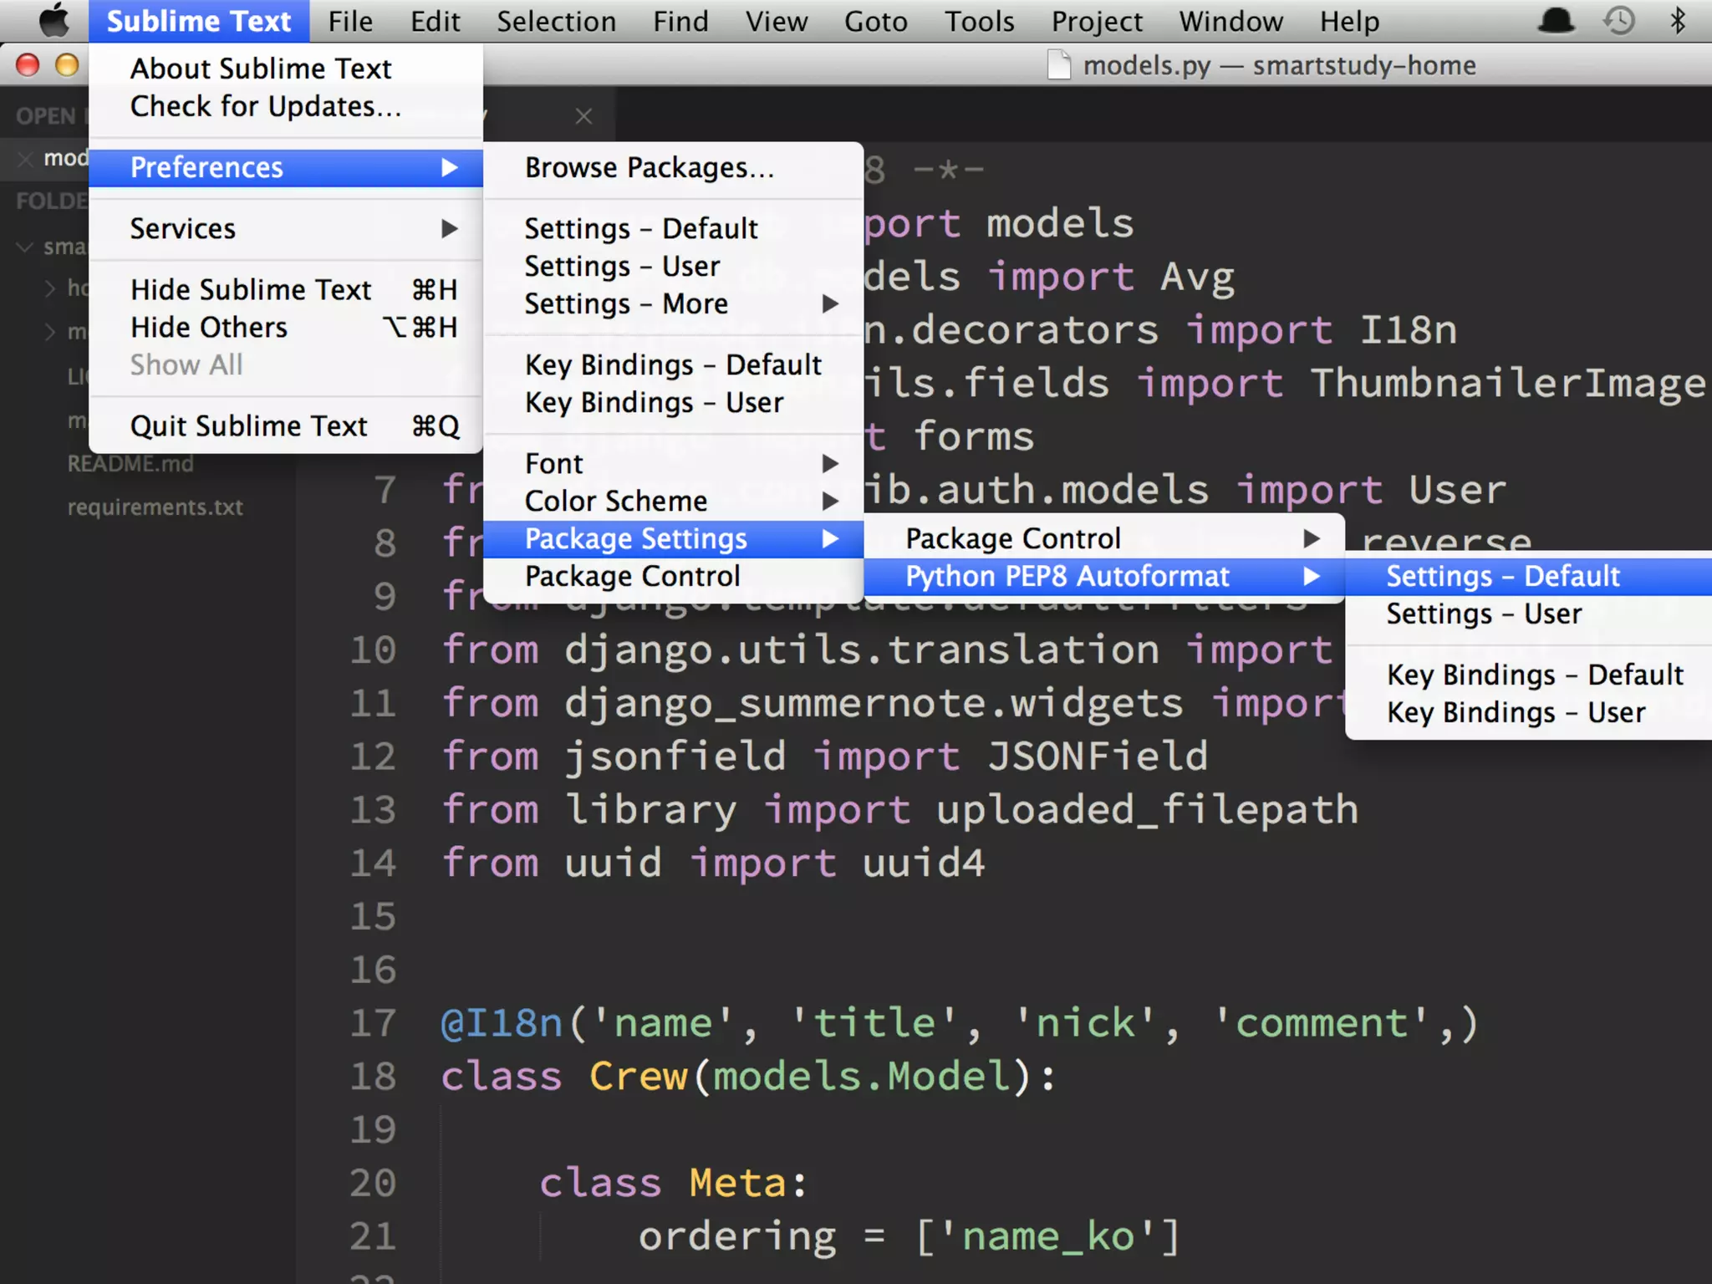Click 'uploaded_filepath' on line 13
The image size is (1712, 1284).
pyautogui.click(x=1147, y=810)
